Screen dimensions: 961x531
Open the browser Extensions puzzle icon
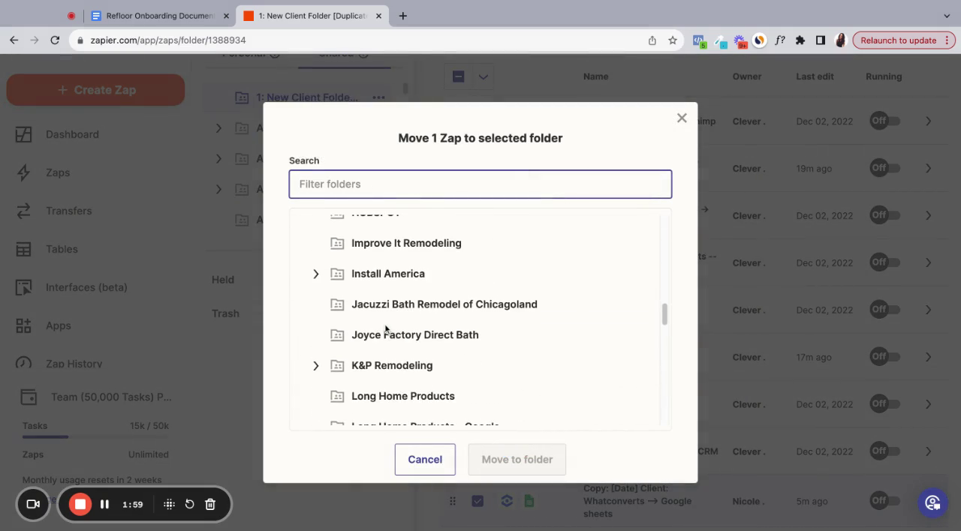click(x=800, y=40)
